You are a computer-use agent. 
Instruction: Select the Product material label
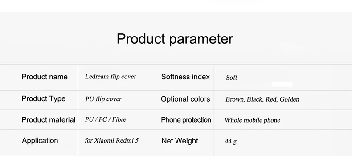[49, 120]
